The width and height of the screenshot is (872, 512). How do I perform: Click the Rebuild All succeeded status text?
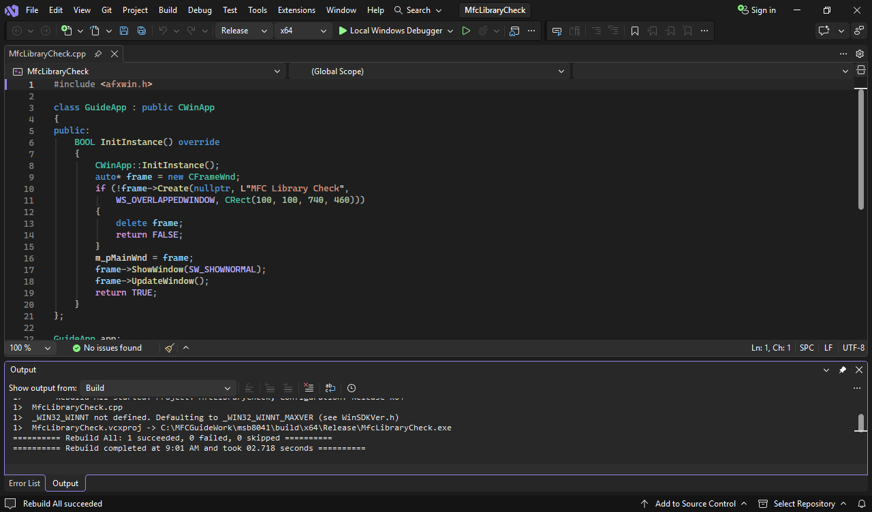click(63, 504)
